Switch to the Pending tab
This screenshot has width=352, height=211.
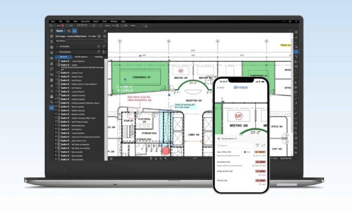pos(100,57)
